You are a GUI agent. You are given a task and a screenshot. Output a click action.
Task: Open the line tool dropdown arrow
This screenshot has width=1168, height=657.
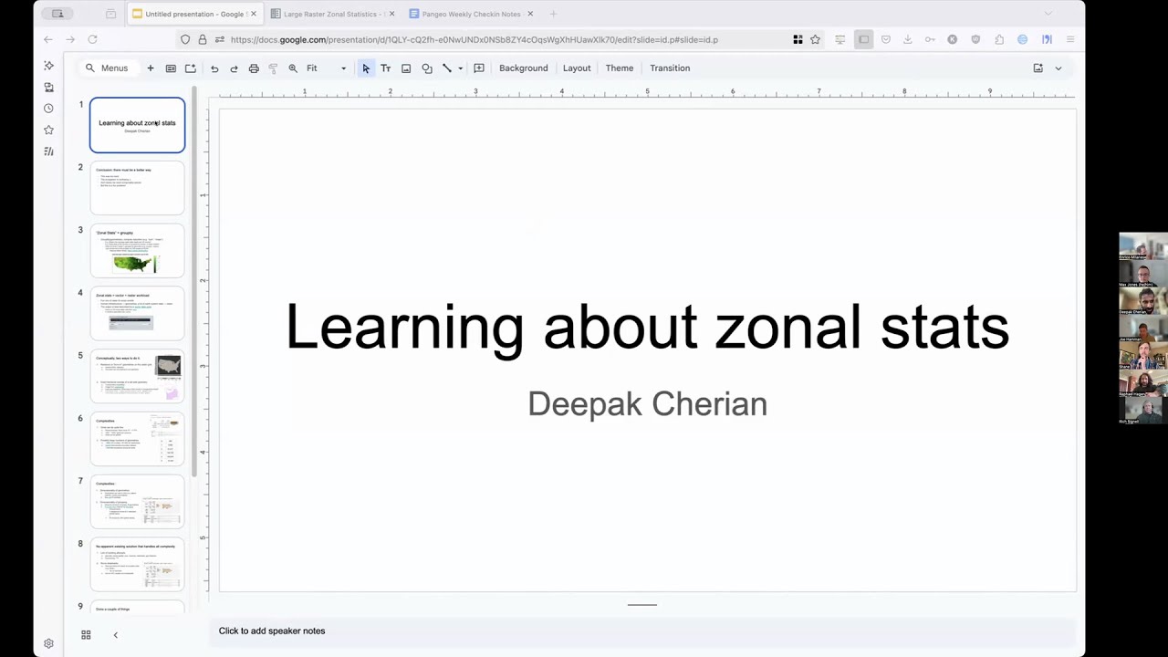point(460,68)
